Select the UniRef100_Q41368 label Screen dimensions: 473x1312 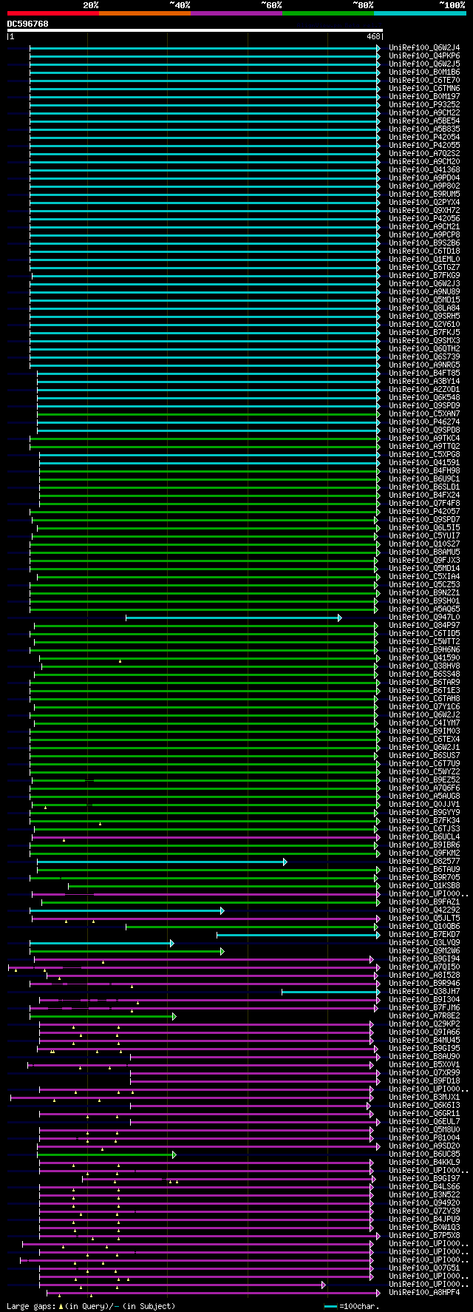tap(424, 169)
